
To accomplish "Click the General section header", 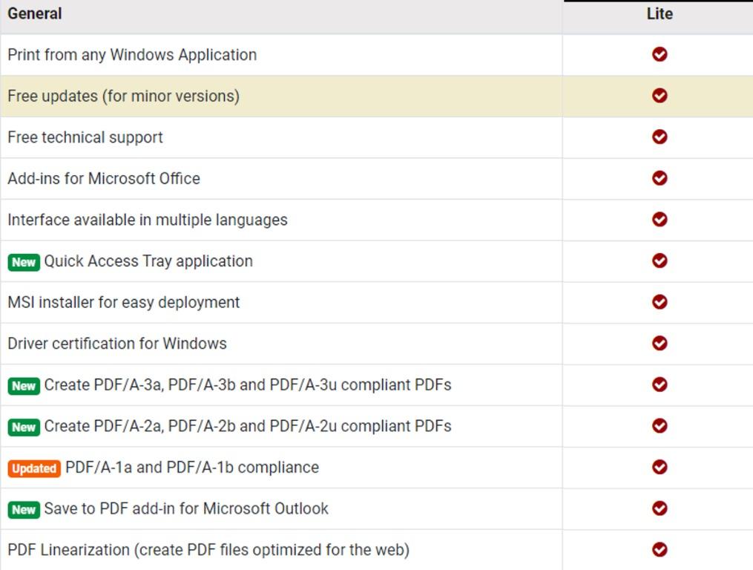I will point(35,13).
